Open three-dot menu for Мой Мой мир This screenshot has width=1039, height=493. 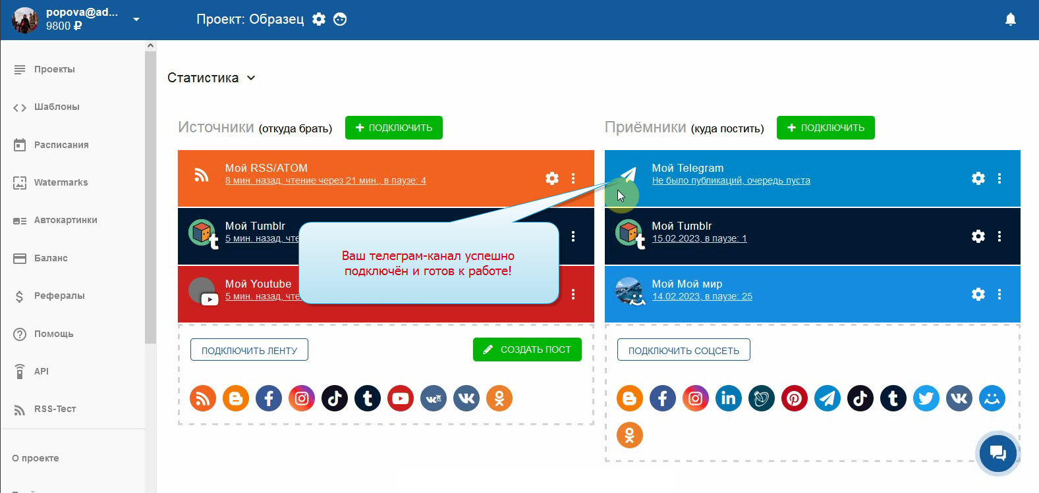999,294
